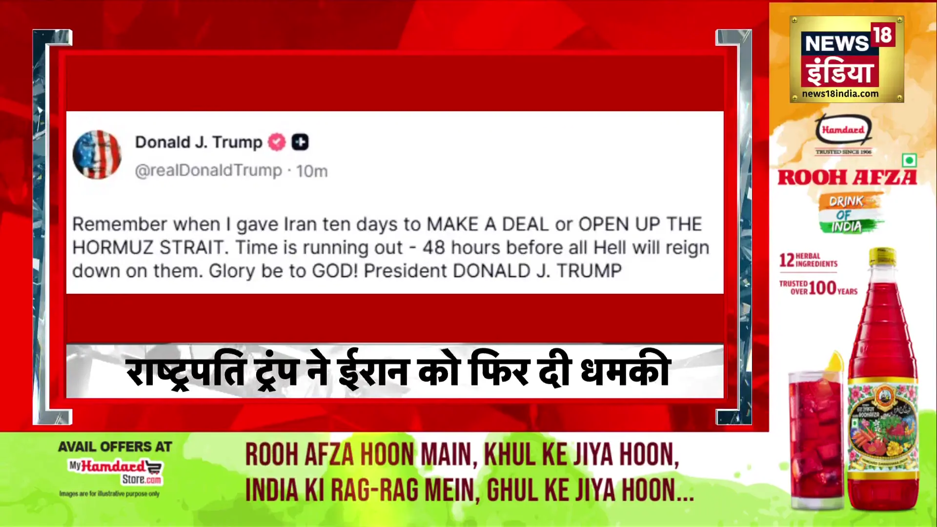937x527 pixels.
Task: Click the pink verified badge beside Trump's name
Action: 277,142
